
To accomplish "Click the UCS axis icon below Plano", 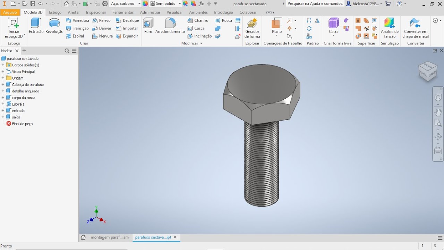I will tap(289, 36).
